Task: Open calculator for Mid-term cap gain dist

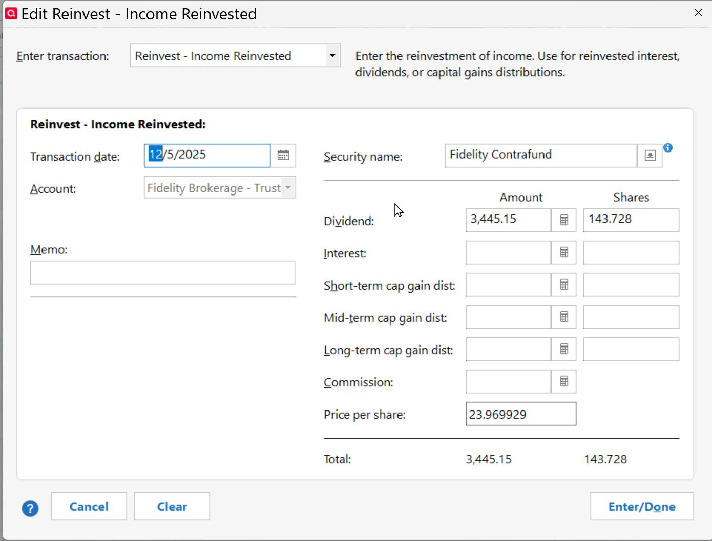Action: pyautogui.click(x=564, y=317)
